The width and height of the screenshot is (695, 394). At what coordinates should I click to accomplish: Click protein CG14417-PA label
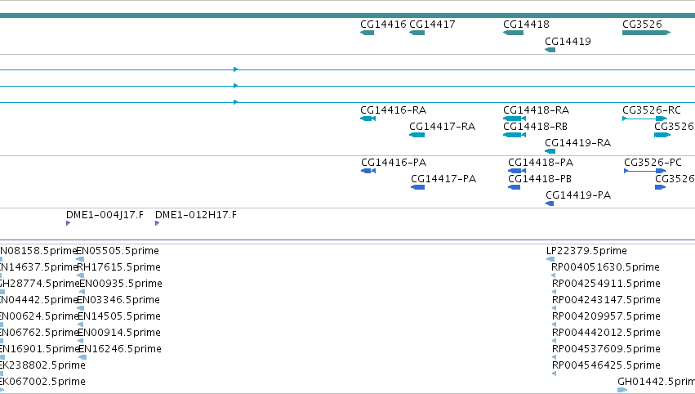pyautogui.click(x=443, y=179)
